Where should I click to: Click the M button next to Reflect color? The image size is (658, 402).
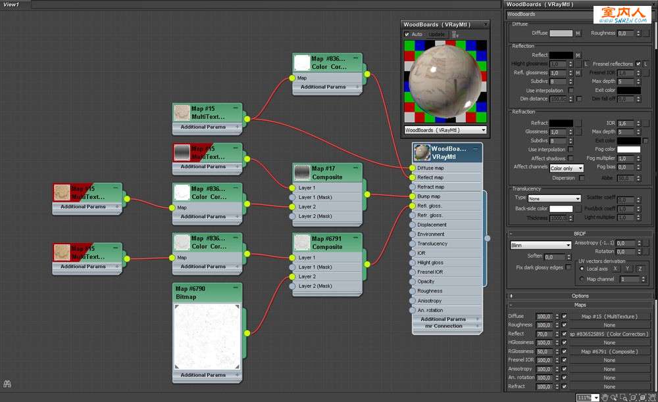tap(578, 55)
